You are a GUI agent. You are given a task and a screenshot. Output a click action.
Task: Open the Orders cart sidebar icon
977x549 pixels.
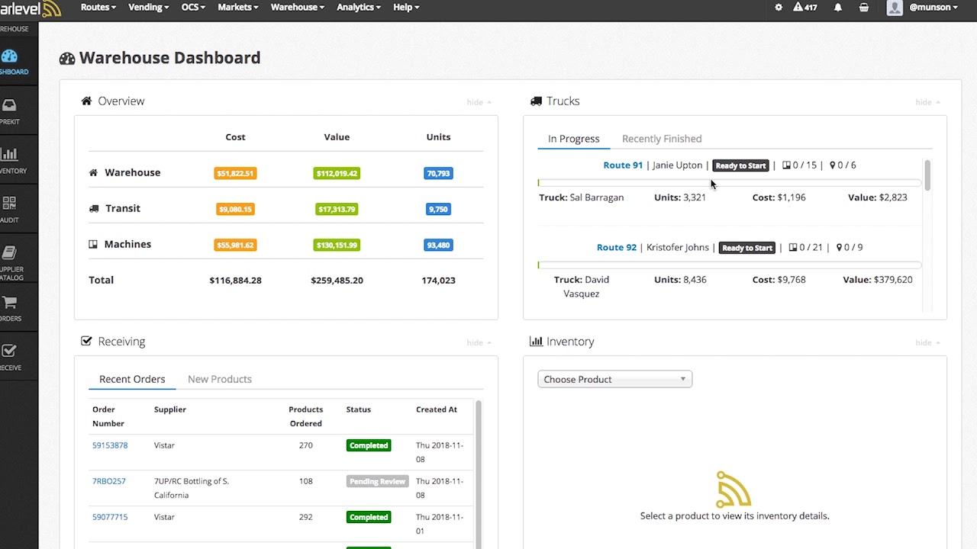[x=9, y=303]
